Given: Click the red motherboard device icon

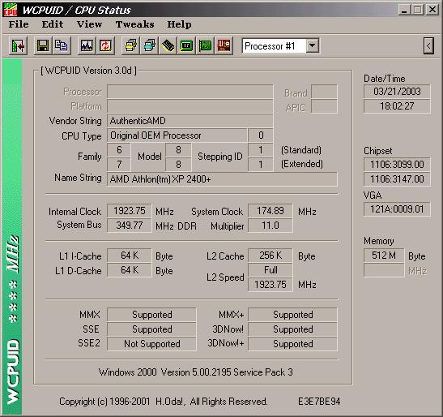Looking at the screenshot, I should click(x=224, y=45).
